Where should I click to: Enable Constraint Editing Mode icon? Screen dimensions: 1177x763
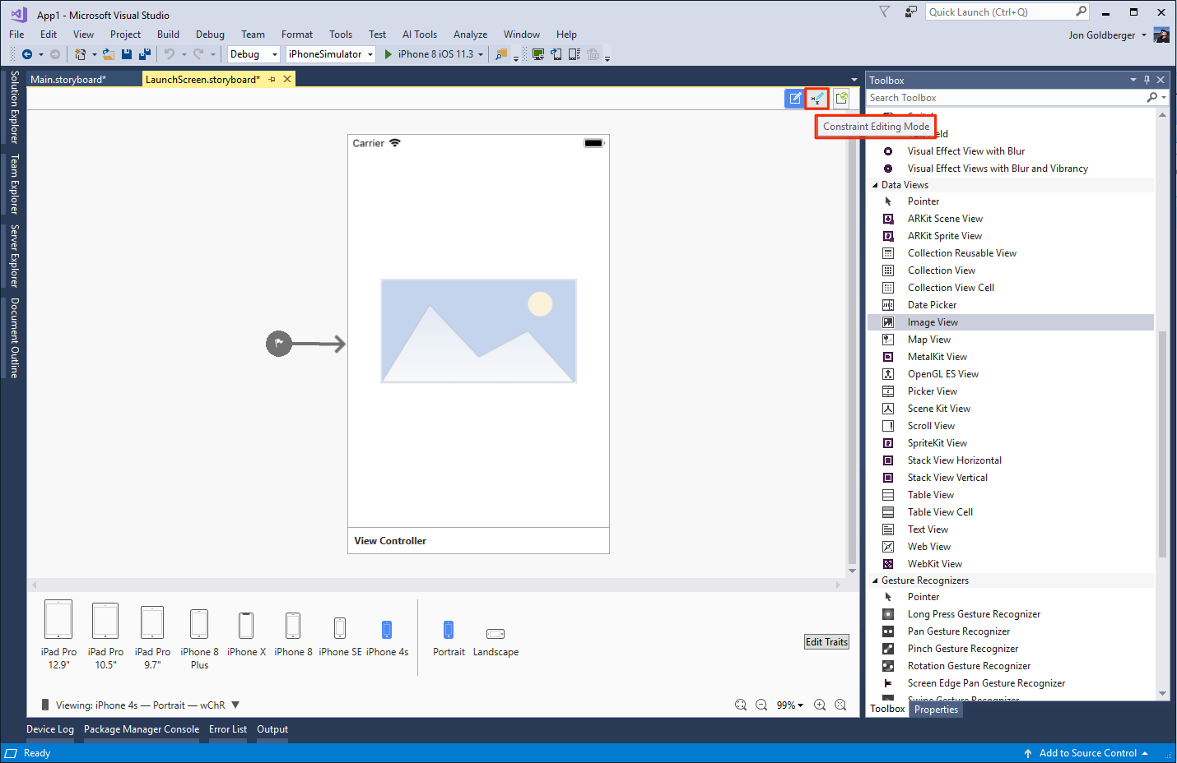coord(817,99)
